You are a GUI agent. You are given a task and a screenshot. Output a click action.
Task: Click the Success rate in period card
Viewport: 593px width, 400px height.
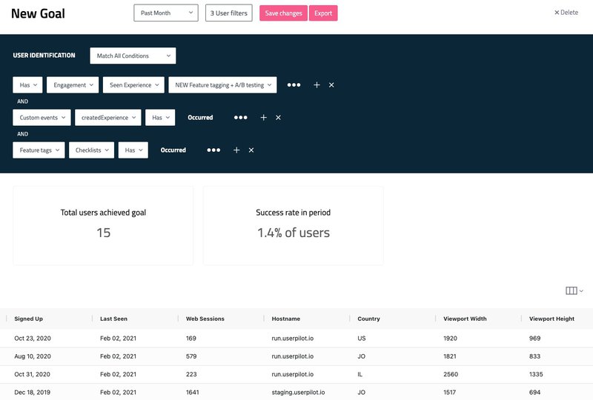(x=293, y=225)
